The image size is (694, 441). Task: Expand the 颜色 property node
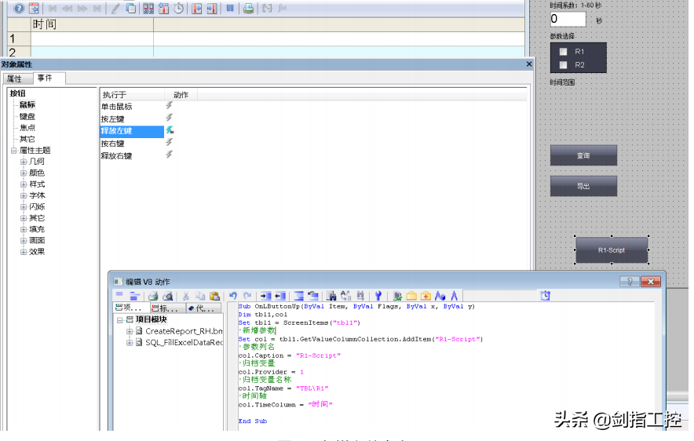coord(24,173)
